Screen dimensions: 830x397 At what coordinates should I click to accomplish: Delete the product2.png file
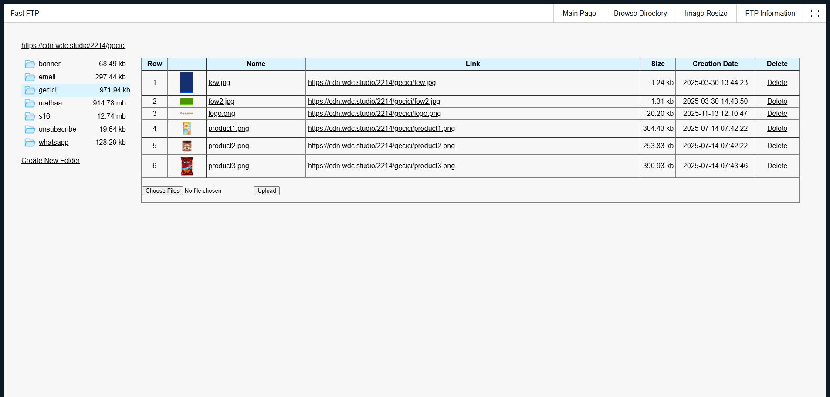pyautogui.click(x=777, y=146)
